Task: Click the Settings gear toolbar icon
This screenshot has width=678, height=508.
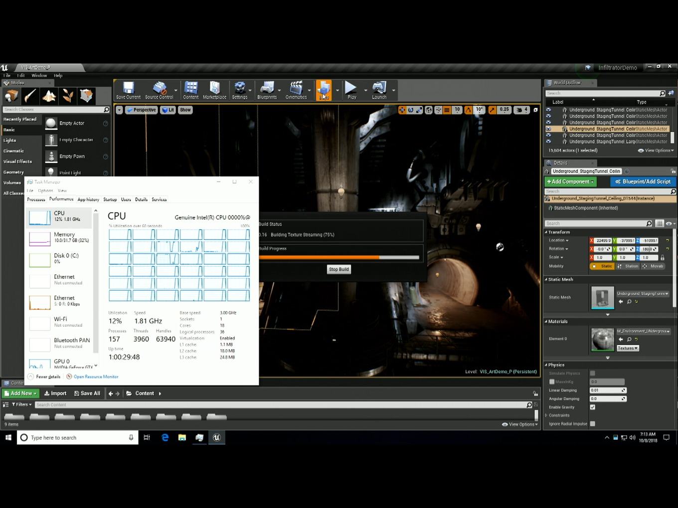Action: 240,90
